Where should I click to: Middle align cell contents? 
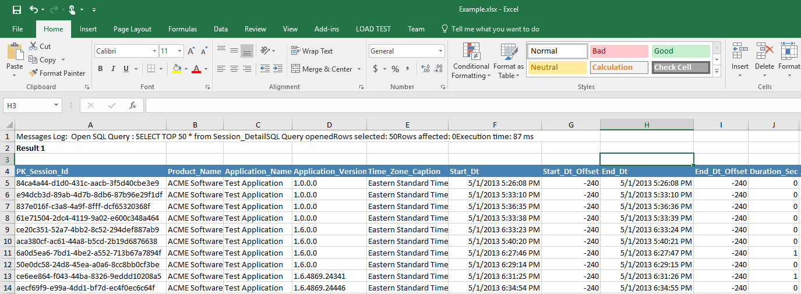234,51
